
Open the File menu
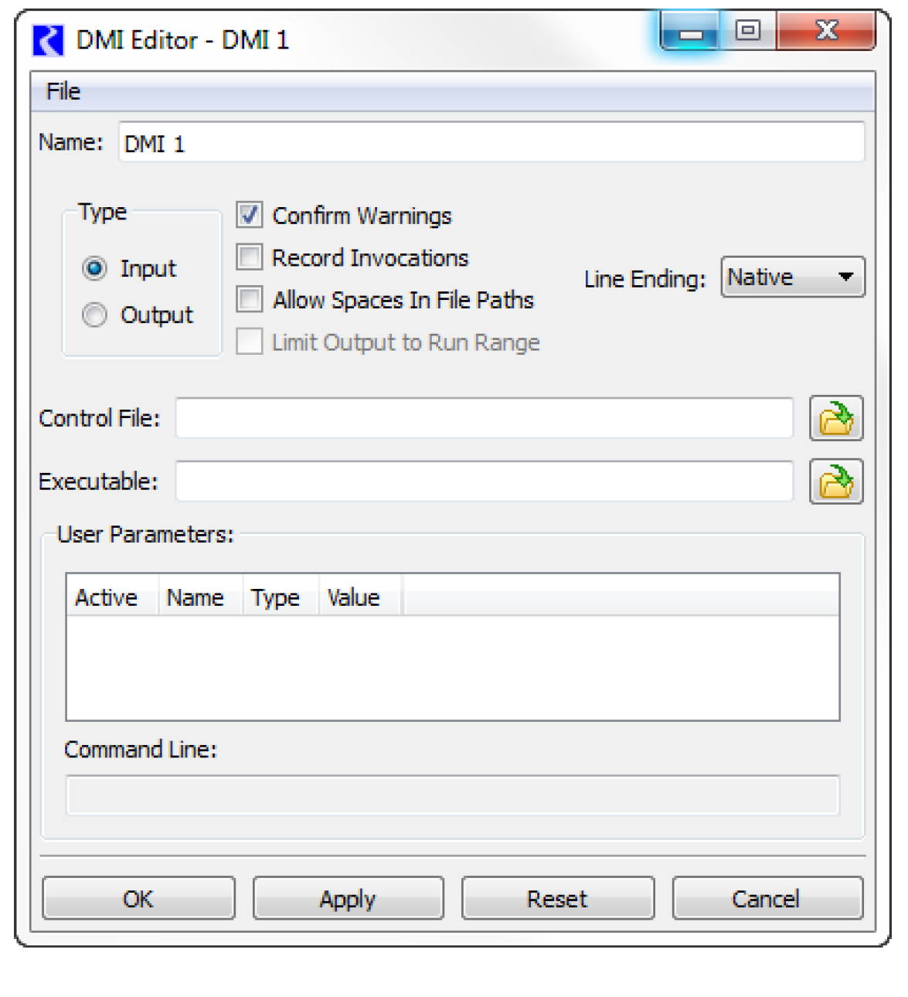[x=63, y=91]
